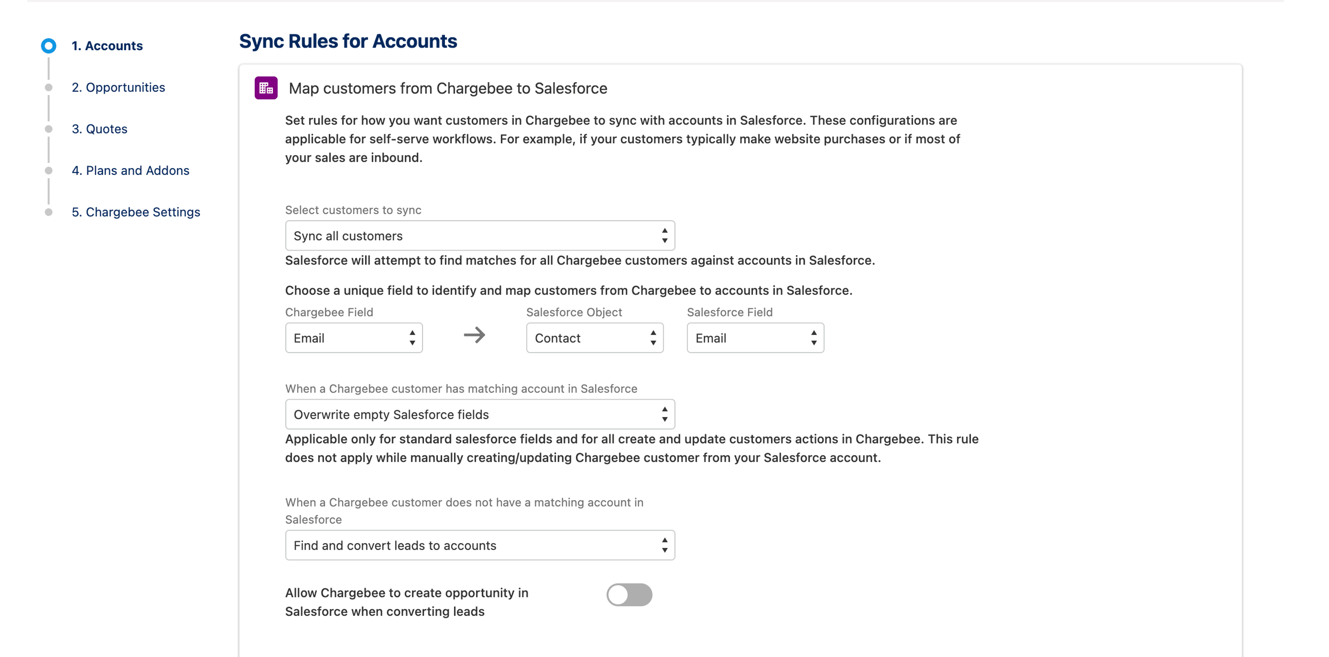Switch to the Quotes step
The image size is (1329, 657).
pyautogui.click(x=99, y=129)
